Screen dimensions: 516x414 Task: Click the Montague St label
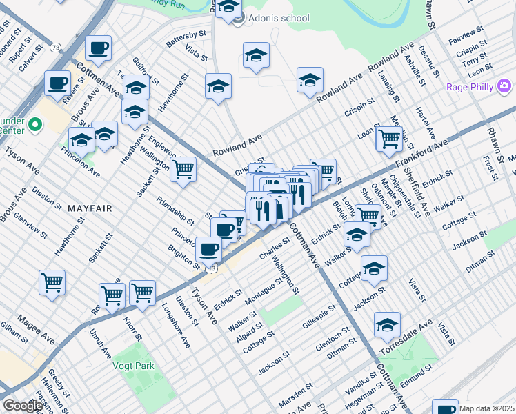264,291
